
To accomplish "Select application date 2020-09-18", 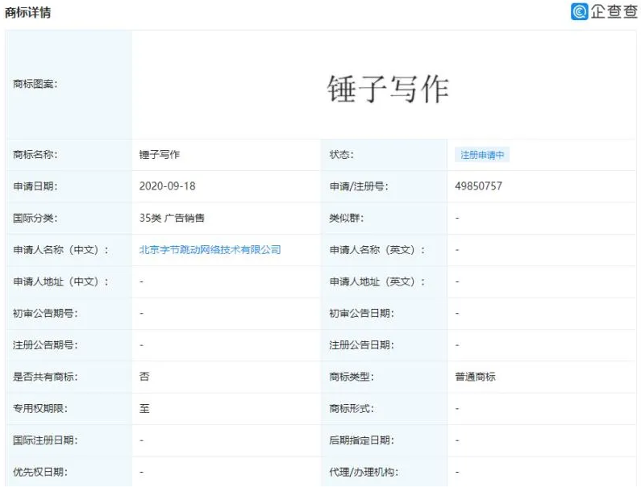I will tap(167, 186).
